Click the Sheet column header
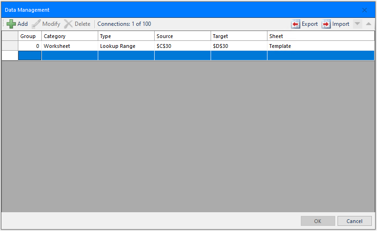The image size is (377, 231). 321,36
